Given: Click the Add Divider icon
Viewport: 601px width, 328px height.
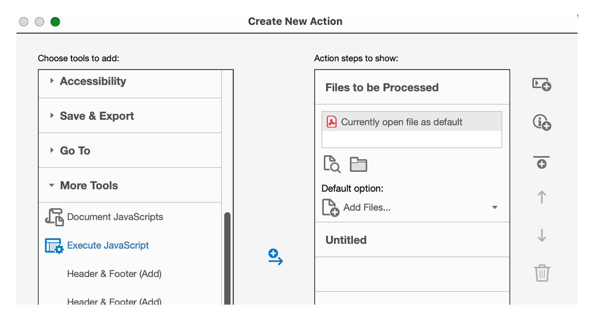Looking at the screenshot, I should [x=542, y=162].
